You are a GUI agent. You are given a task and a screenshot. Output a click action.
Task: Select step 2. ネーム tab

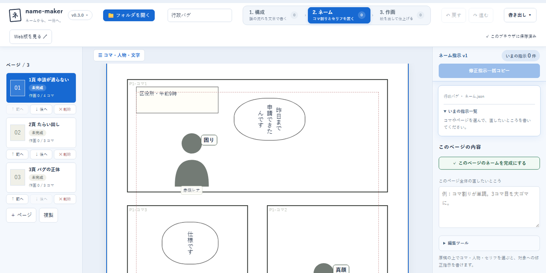(339, 15)
